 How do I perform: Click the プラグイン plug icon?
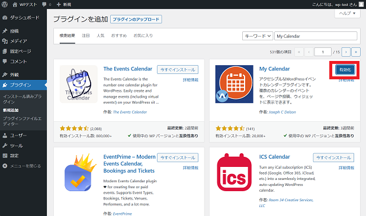coord(5,85)
